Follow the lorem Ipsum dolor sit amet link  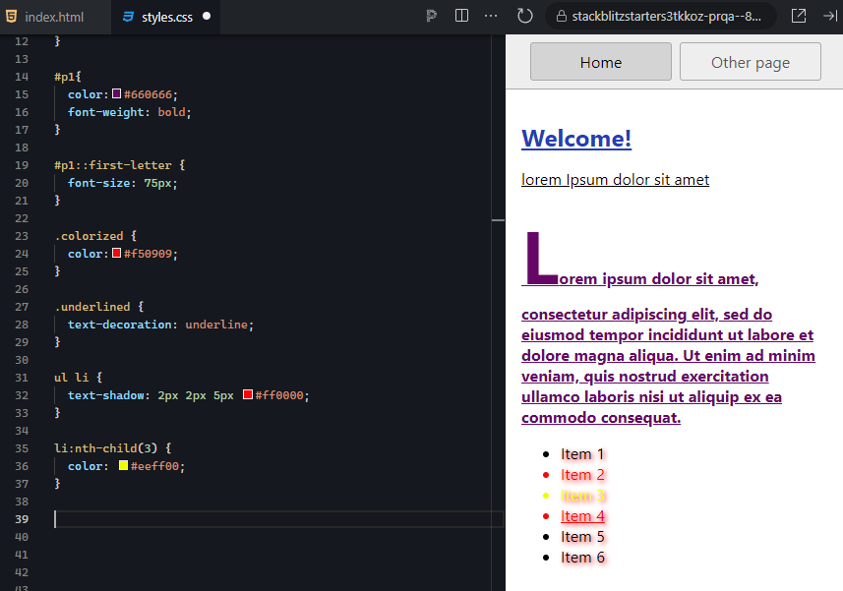coord(615,179)
